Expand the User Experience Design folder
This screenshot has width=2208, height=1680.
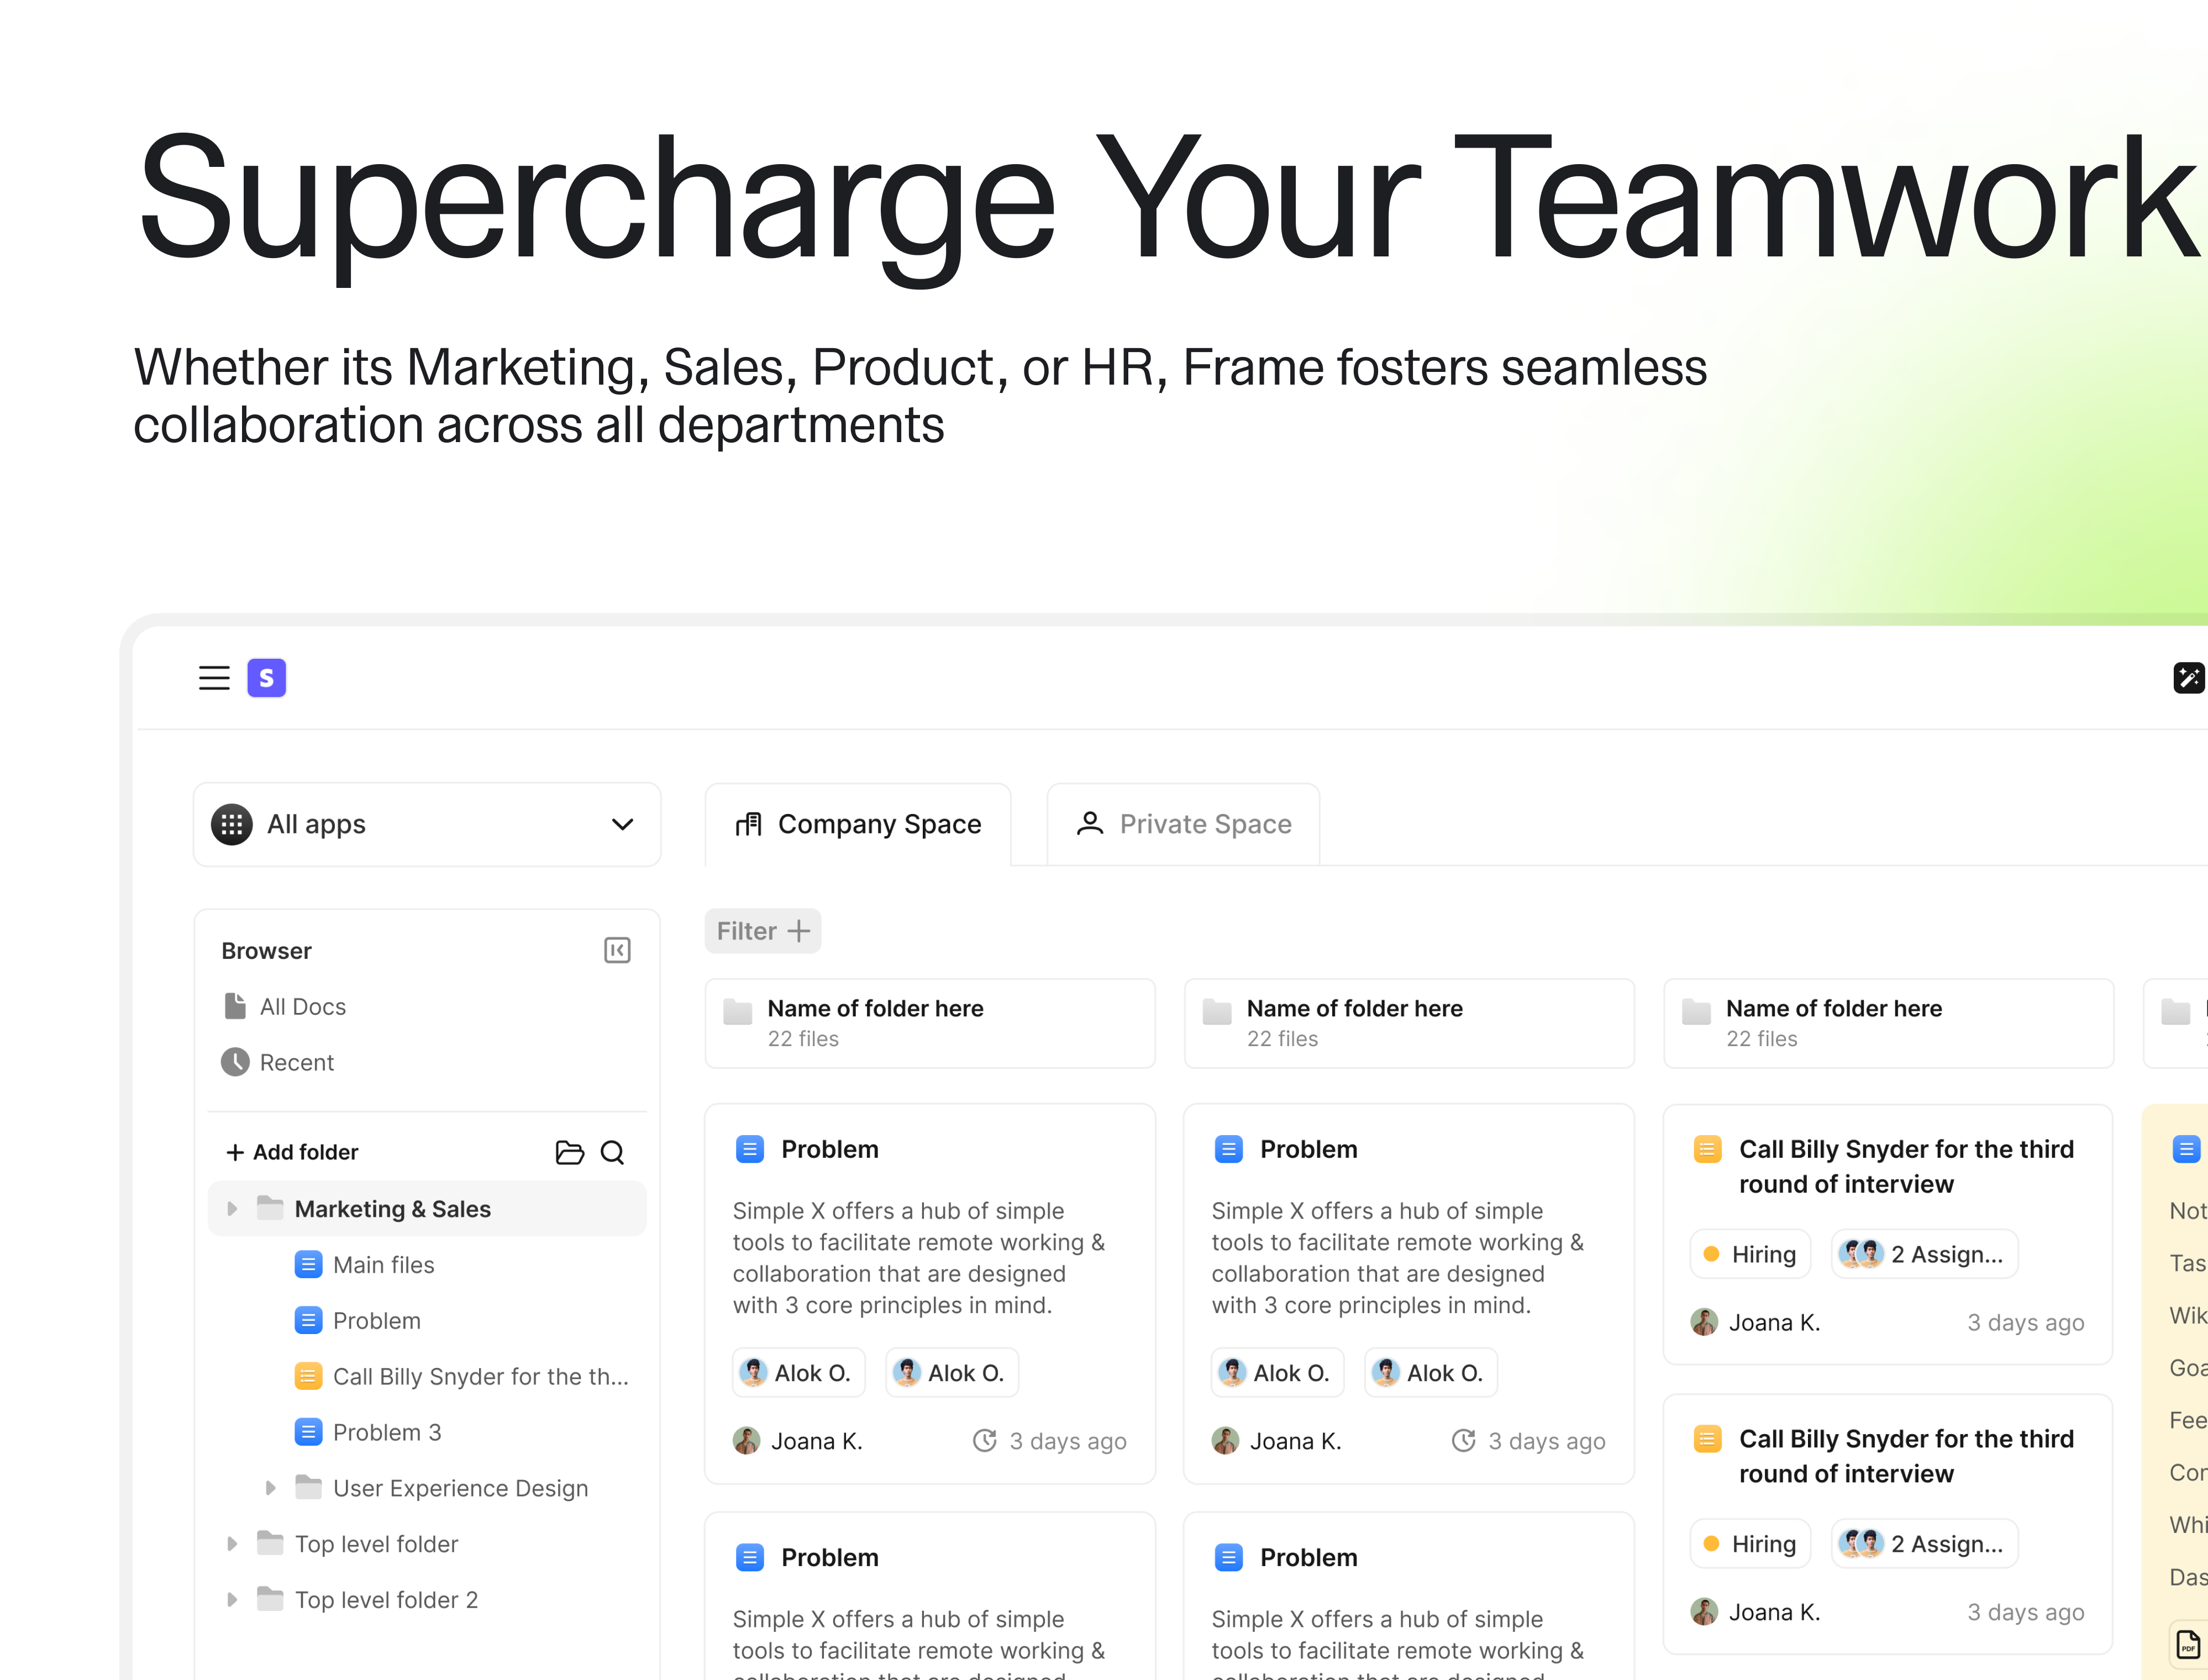[x=270, y=1487]
